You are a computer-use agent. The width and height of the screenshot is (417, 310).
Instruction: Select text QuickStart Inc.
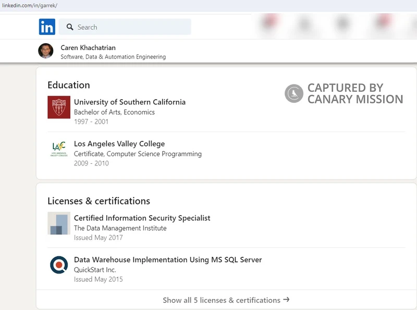95,270
